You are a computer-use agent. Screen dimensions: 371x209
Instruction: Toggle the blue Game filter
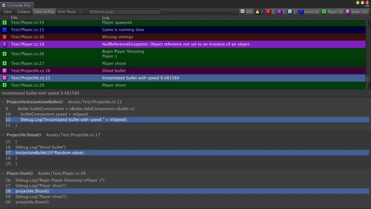click(309, 12)
